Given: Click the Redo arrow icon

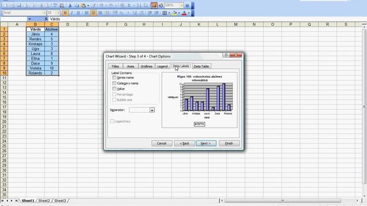Looking at the screenshot, I should 111,5.
